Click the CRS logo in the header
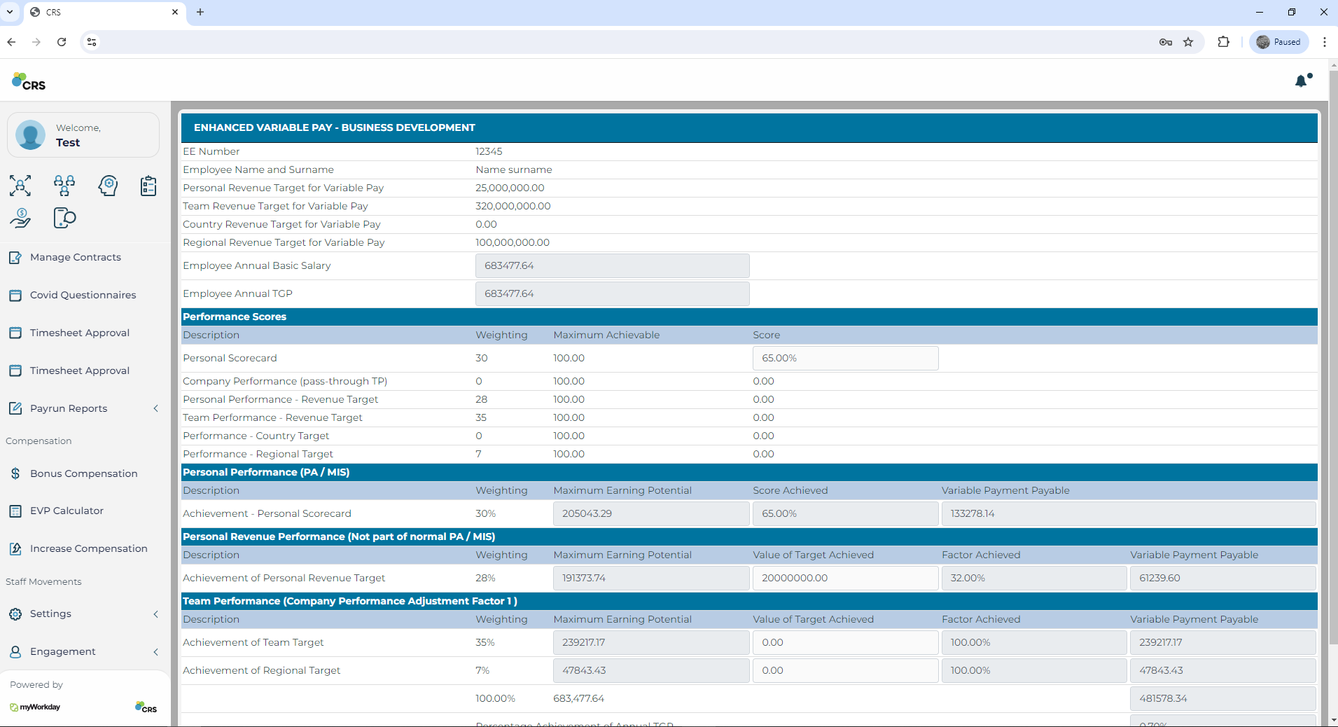 pyautogui.click(x=29, y=81)
